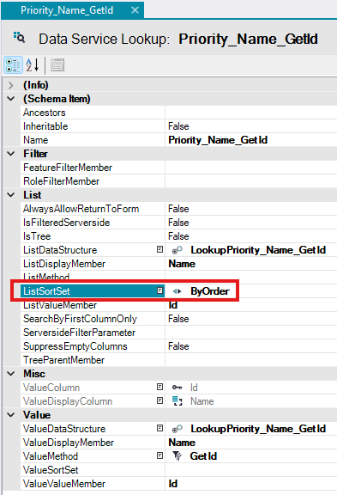Click the small marker icon beside ValueColumn
This screenshot has height=495, width=337.
pos(160,387)
